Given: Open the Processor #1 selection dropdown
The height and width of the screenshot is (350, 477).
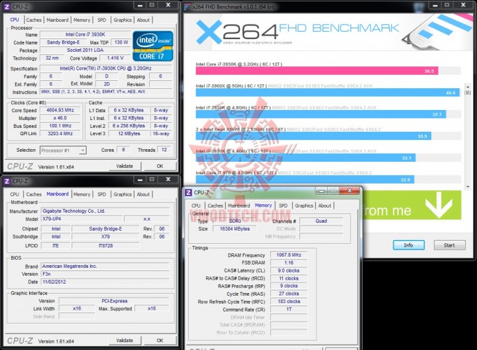Looking at the screenshot, I should tap(82, 150).
